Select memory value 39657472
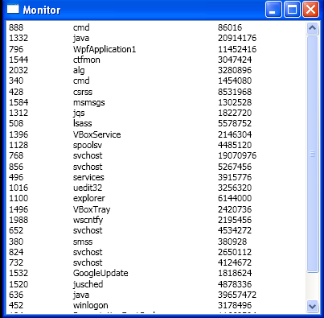This screenshot has width=324, height=318. coord(237,295)
